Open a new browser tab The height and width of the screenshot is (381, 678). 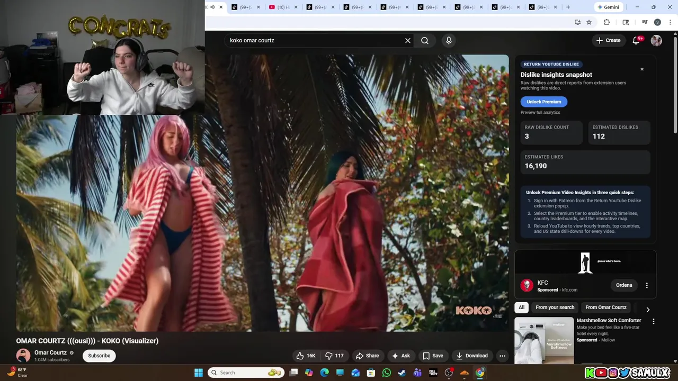[568, 7]
